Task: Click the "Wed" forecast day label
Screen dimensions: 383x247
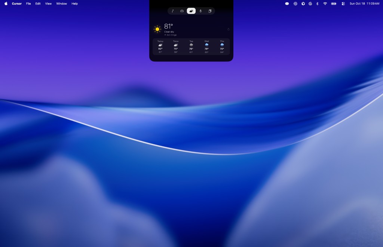Action: pos(206,41)
